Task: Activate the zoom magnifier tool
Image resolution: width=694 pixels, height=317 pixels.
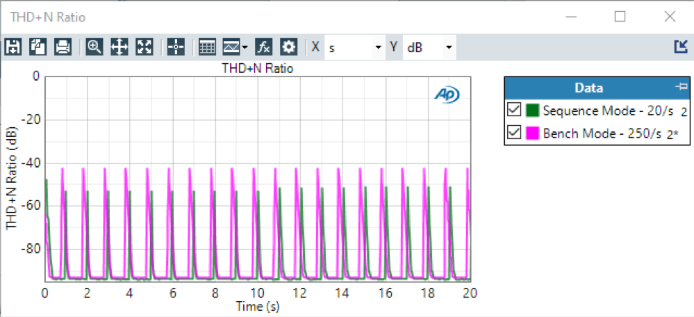Action: (94, 47)
